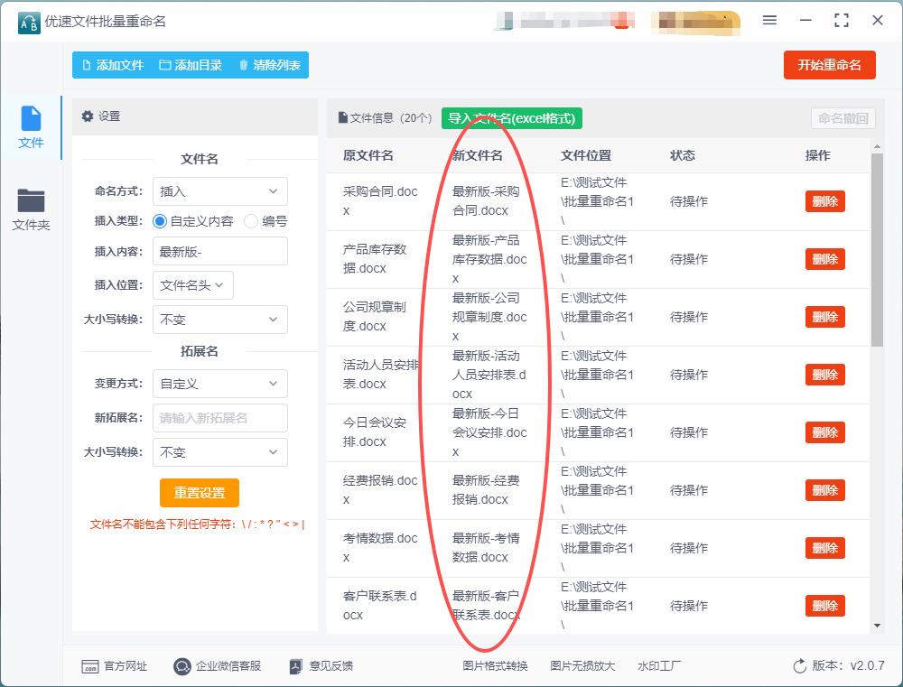Click the 官方网址 website icon
The height and width of the screenshot is (687, 903).
click(x=89, y=666)
